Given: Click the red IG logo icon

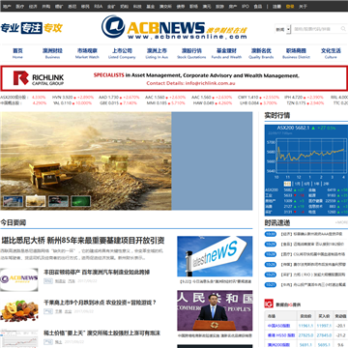Looking at the screenshot, I should pos(269,304).
